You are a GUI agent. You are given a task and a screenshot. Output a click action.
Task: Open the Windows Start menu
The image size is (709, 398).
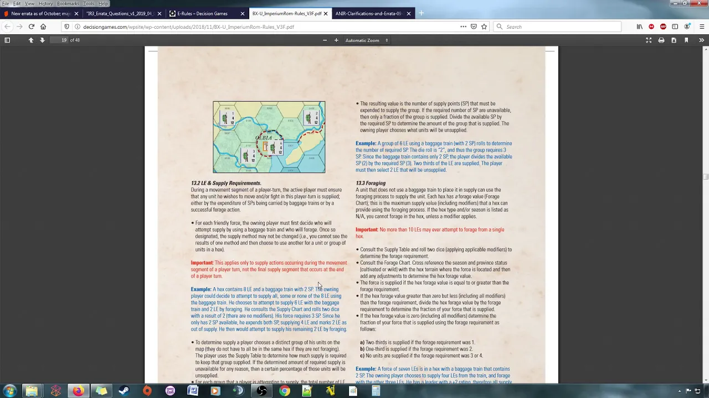click(x=9, y=391)
